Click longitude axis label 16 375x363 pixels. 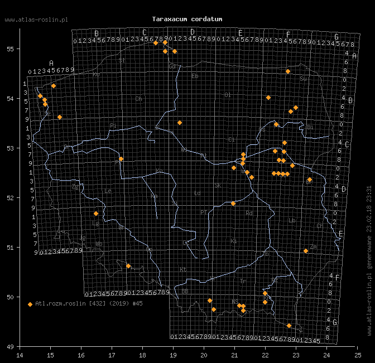tap(81, 355)
